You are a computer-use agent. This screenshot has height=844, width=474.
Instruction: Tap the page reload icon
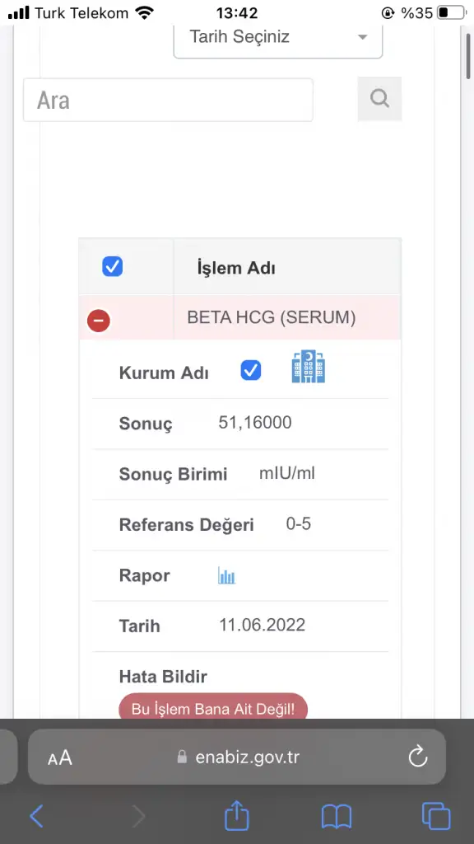pyautogui.click(x=417, y=757)
